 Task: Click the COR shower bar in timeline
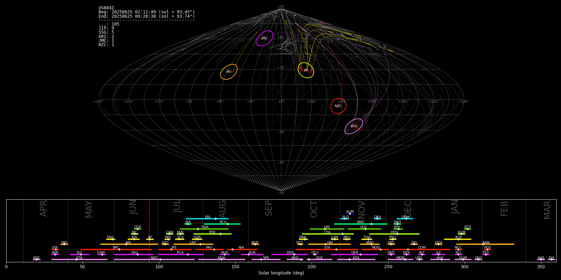(x=137, y=229)
